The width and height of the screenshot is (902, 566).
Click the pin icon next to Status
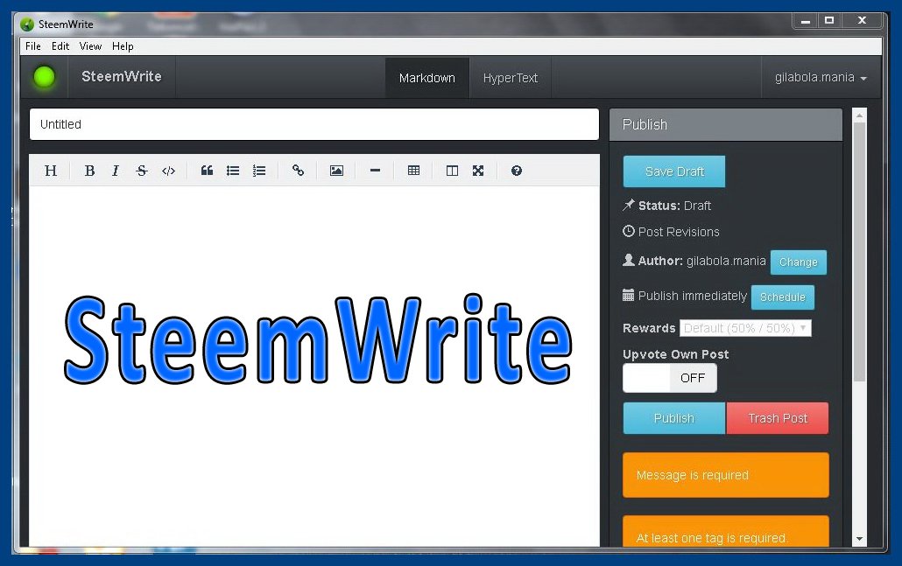click(629, 205)
